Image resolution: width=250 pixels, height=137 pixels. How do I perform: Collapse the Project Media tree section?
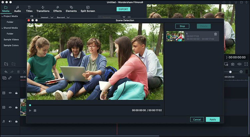pyautogui.click(x=2, y=16)
